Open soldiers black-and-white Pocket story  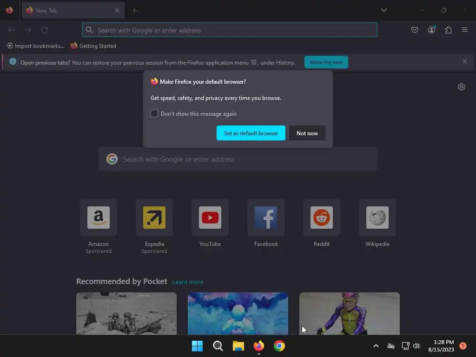pyautogui.click(x=126, y=314)
